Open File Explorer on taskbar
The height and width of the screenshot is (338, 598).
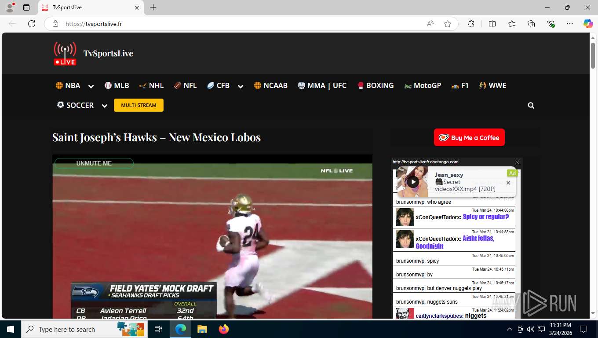click(202, 329)
